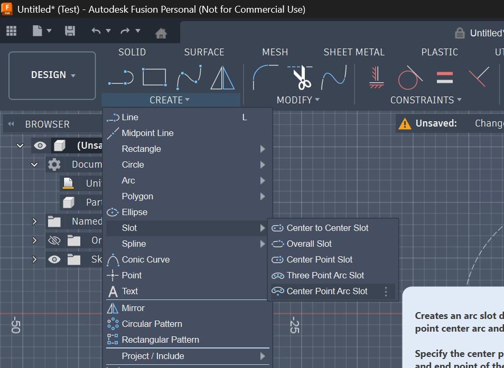Select the Rectangle tool in toolbar
The height and width of the screenshot is (368, 504).
pos(155,78)
